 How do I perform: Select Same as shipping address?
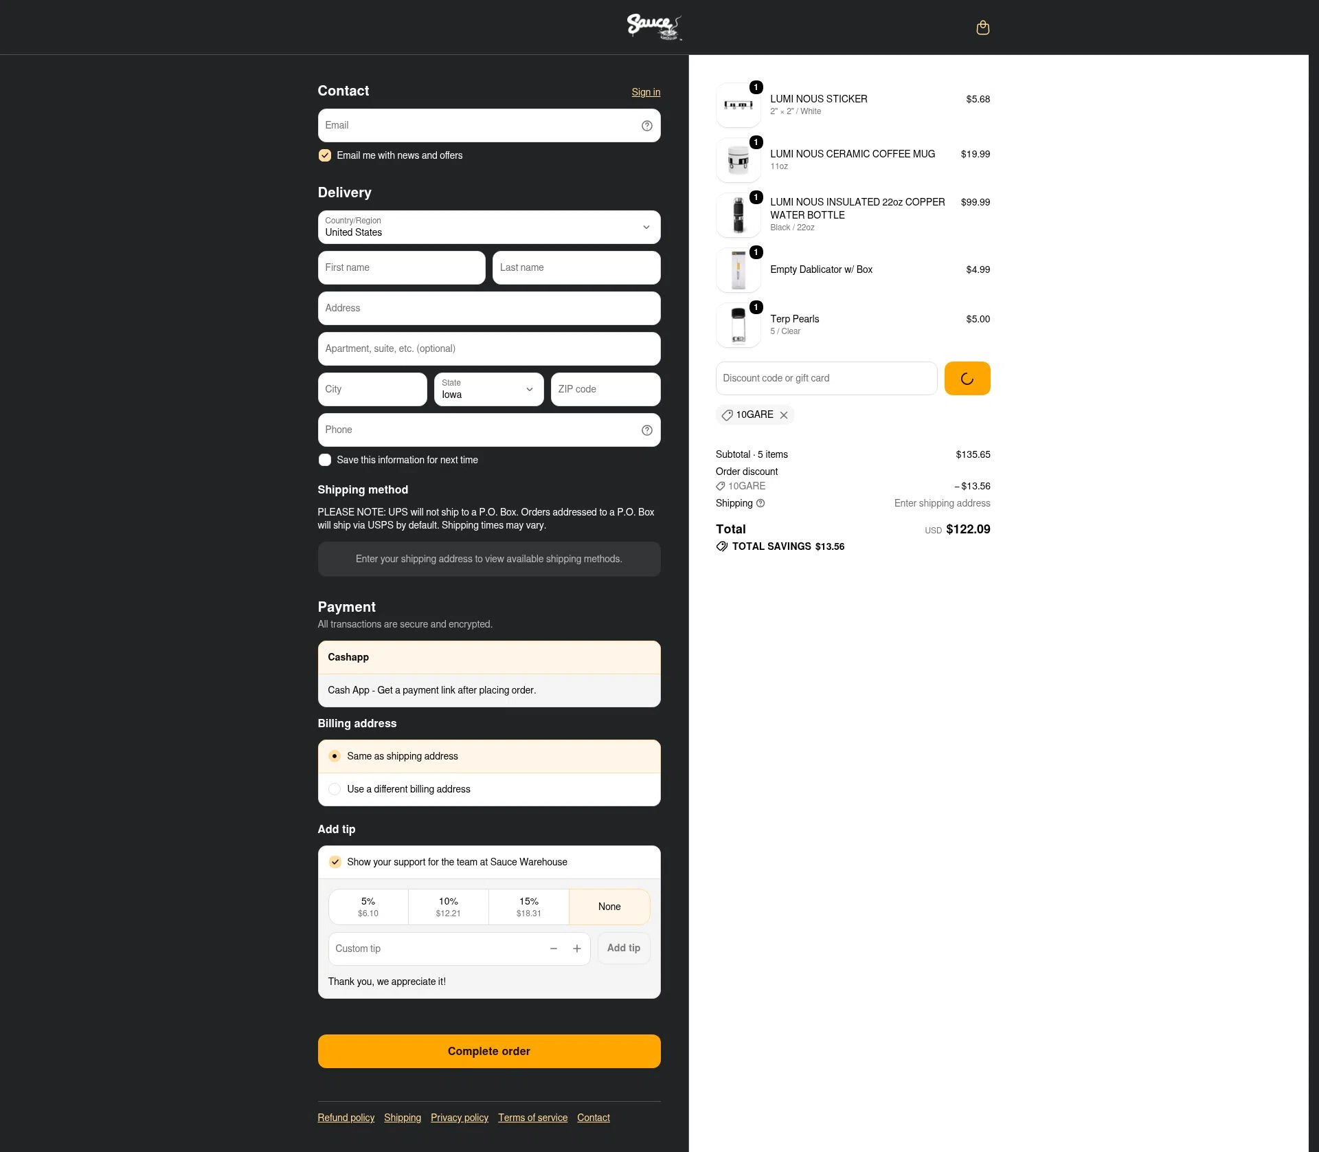(x=489, y=756)
